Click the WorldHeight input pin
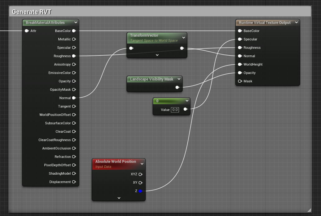The width and height of the screenshot is (321, 216). pos(240,64)
